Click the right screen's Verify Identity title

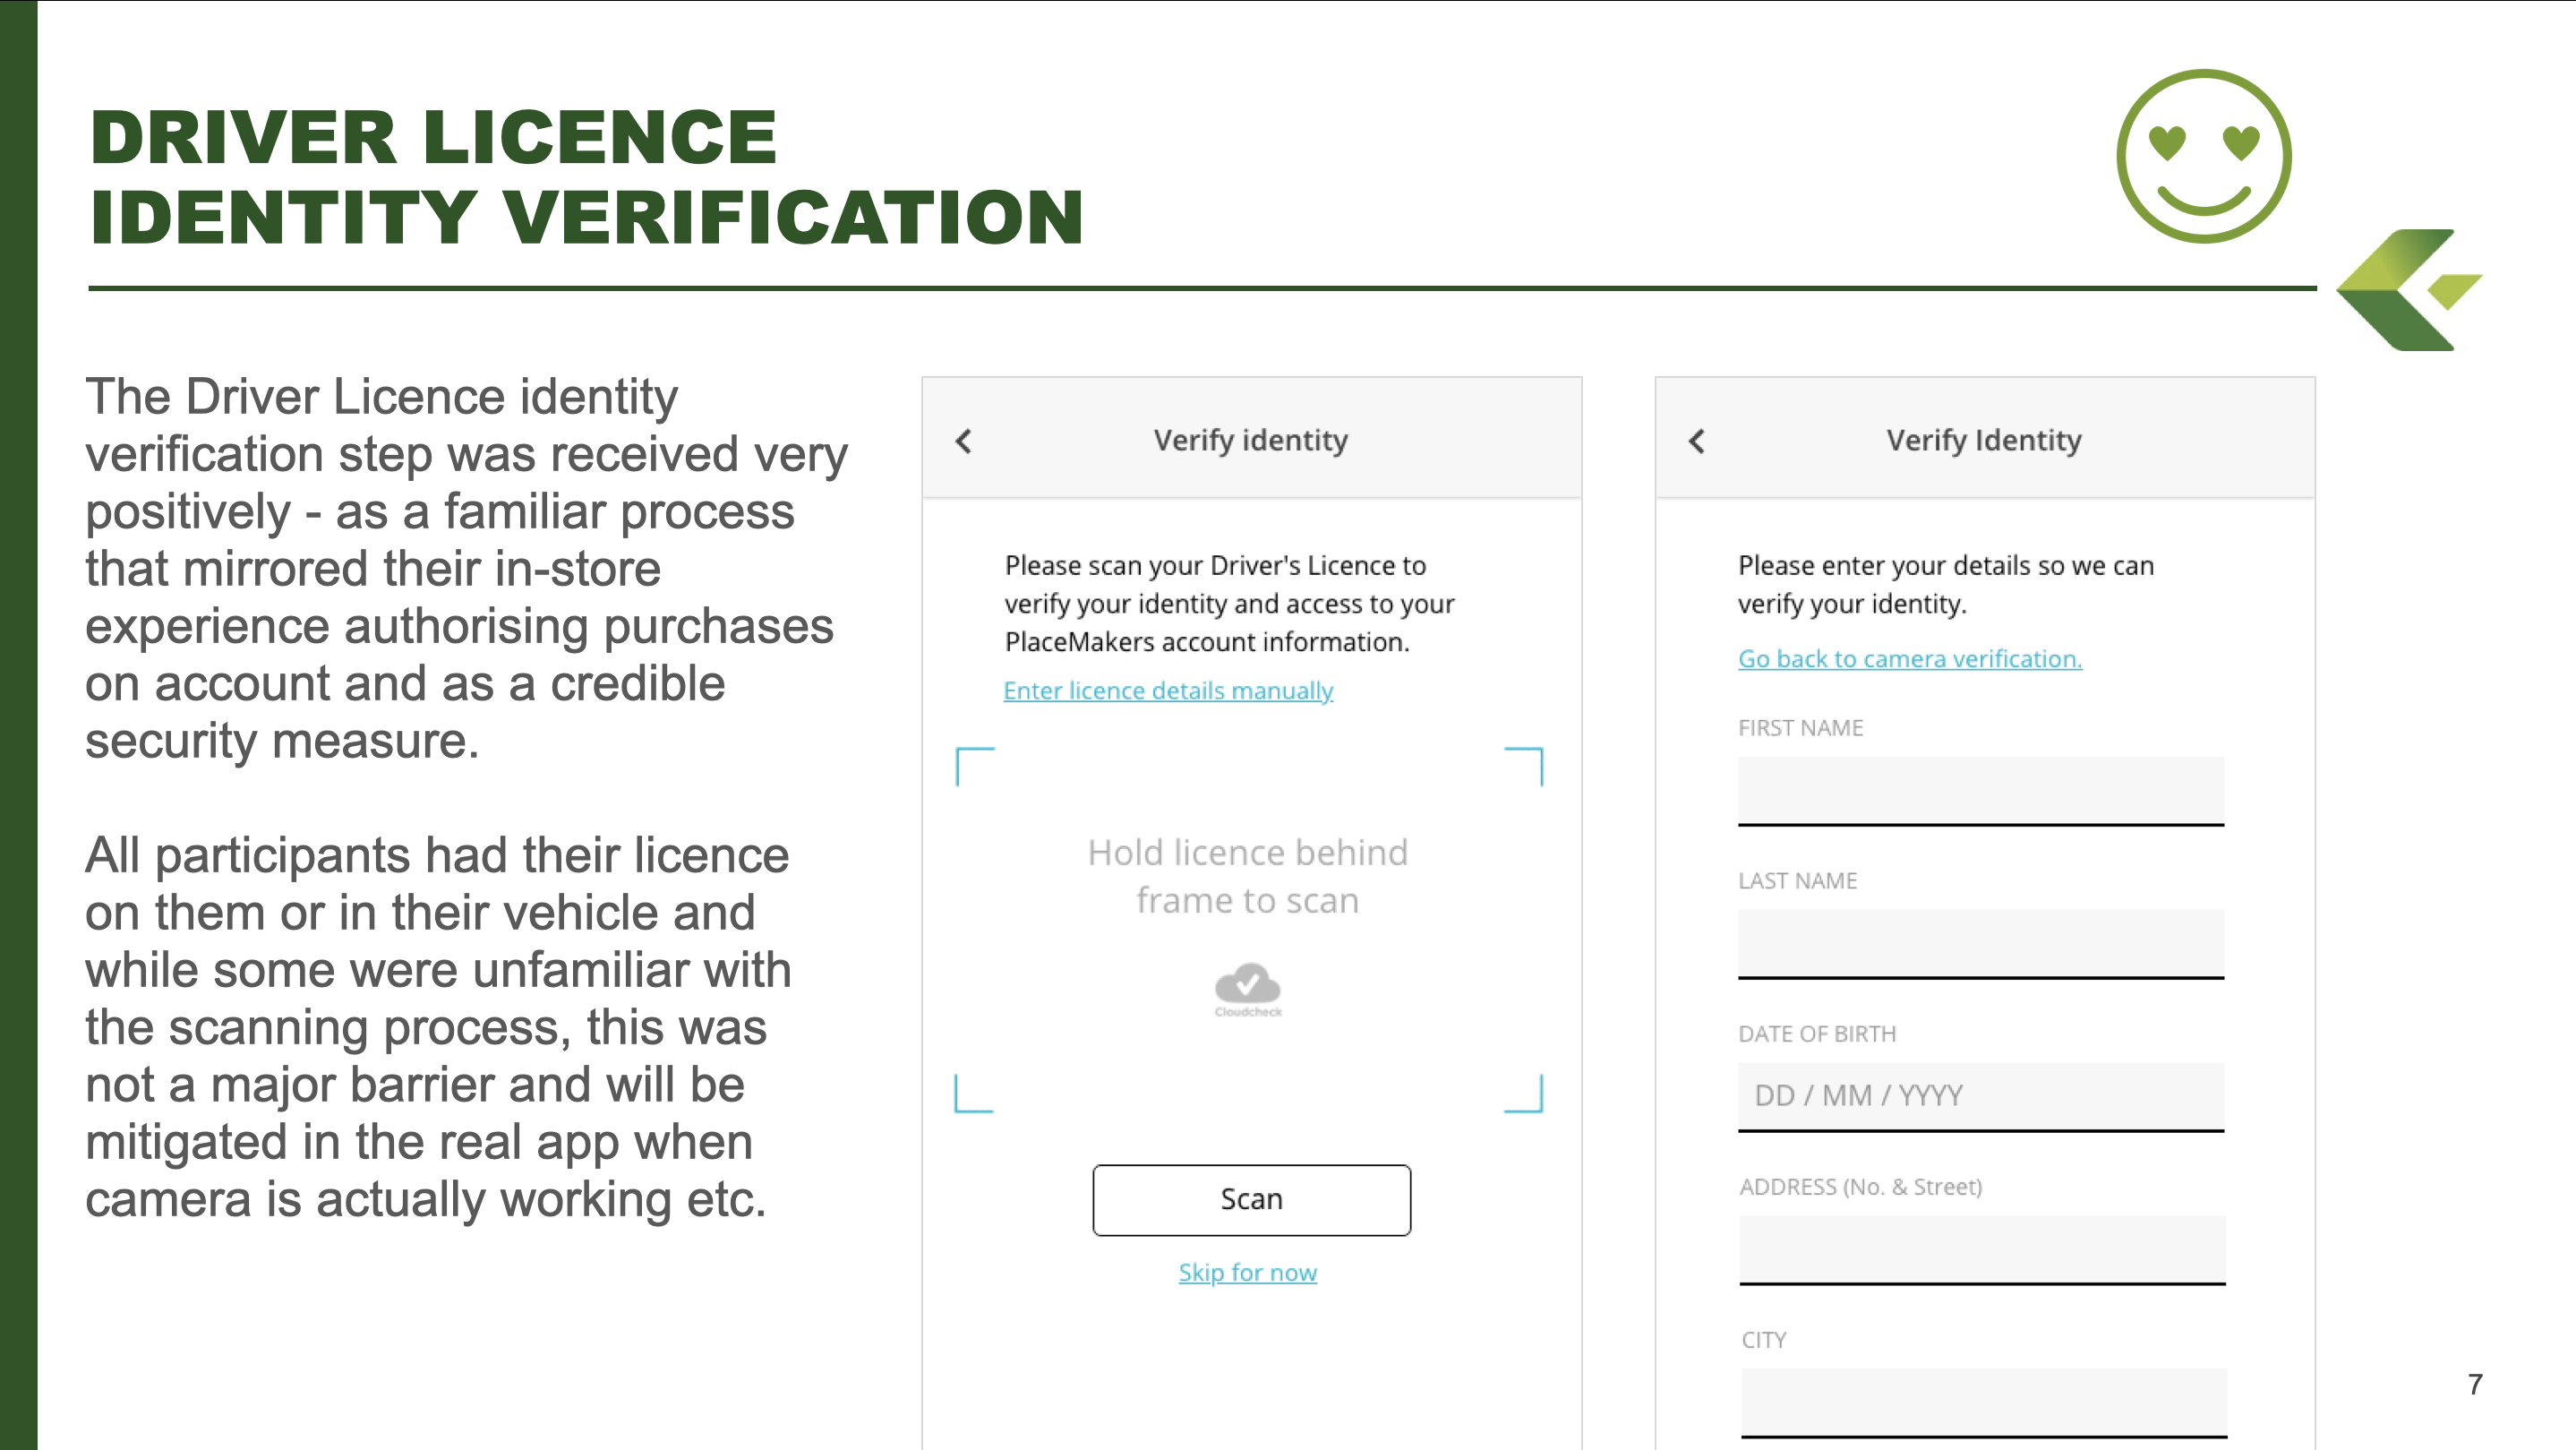(x=1984, y=441)
